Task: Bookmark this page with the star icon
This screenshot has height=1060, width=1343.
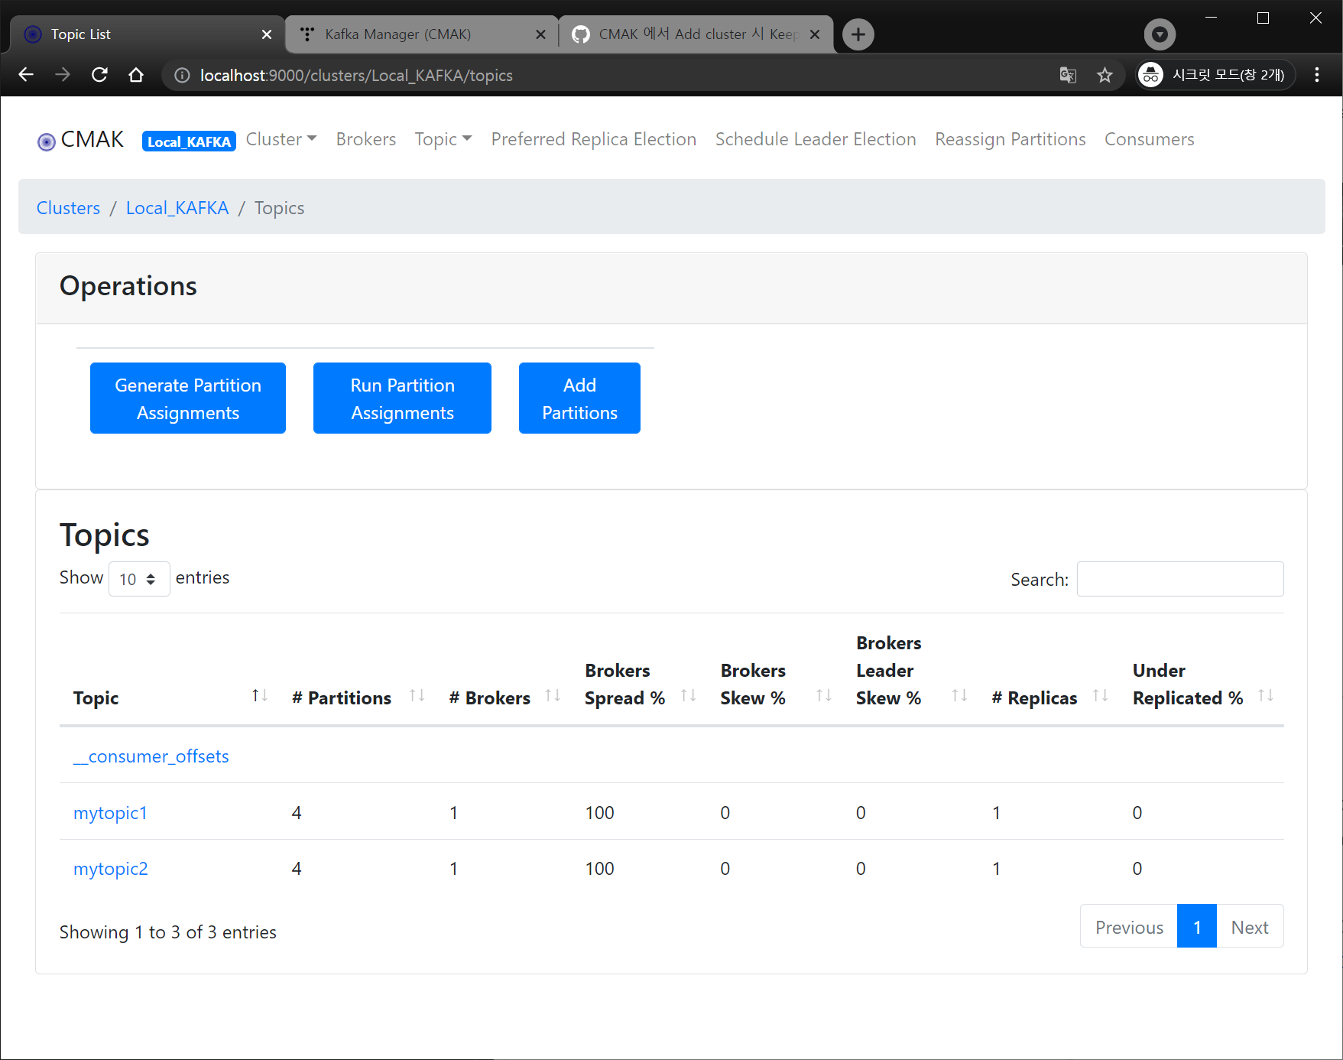Action: tap(1105, 75)
